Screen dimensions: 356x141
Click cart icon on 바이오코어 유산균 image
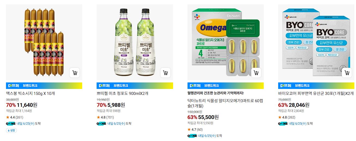(x=347, y=73)
